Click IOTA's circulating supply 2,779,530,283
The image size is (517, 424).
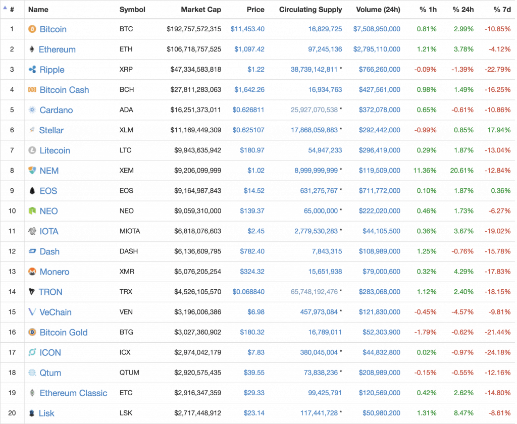[316, 231]
